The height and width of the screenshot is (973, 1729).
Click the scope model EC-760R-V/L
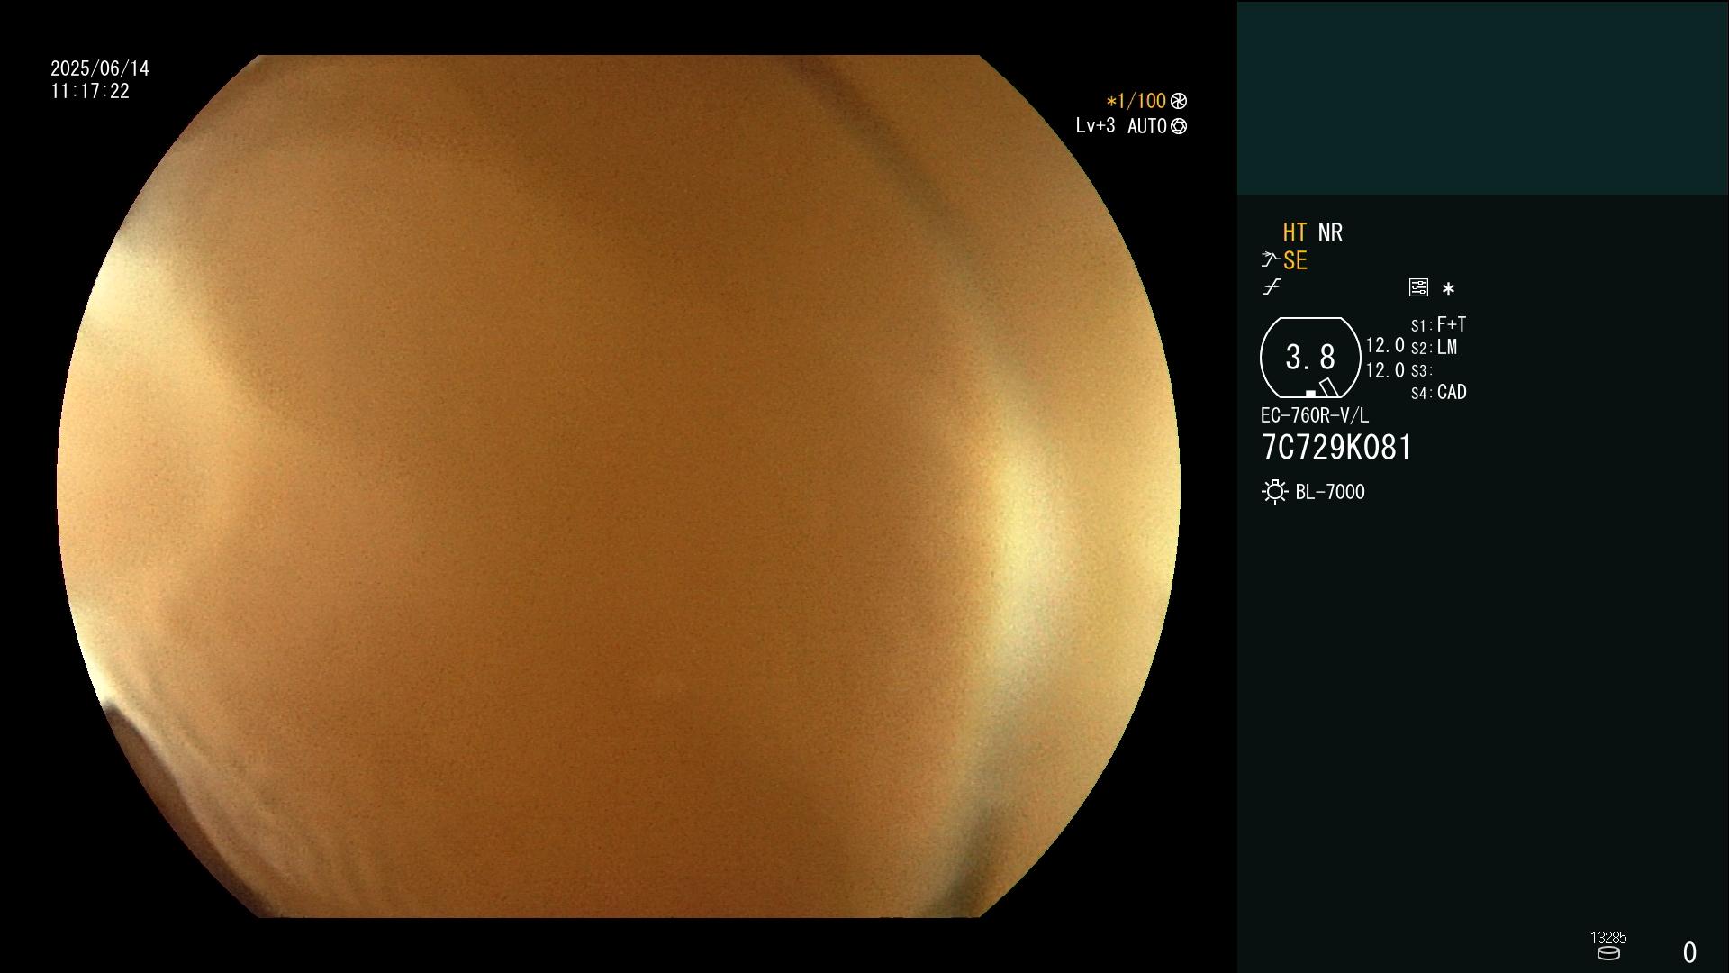1315,415
